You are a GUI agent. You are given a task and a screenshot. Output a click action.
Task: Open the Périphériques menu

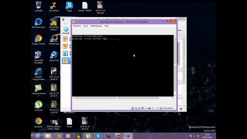(96, 26)
